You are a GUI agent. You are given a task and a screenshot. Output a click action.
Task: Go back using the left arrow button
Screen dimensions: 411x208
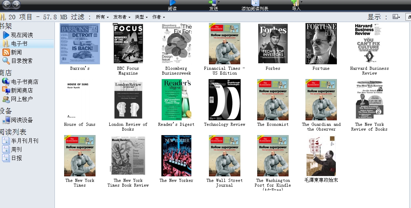6,4
